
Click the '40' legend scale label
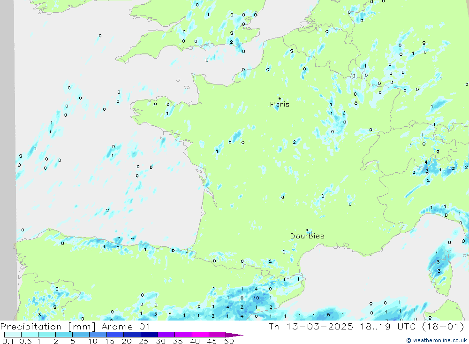point(195,341)
